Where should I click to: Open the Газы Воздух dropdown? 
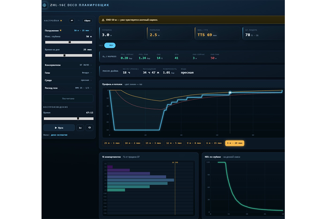[x=68, y=72]
